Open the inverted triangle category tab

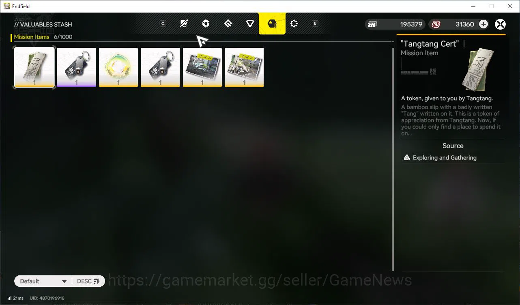coord(250,24)
